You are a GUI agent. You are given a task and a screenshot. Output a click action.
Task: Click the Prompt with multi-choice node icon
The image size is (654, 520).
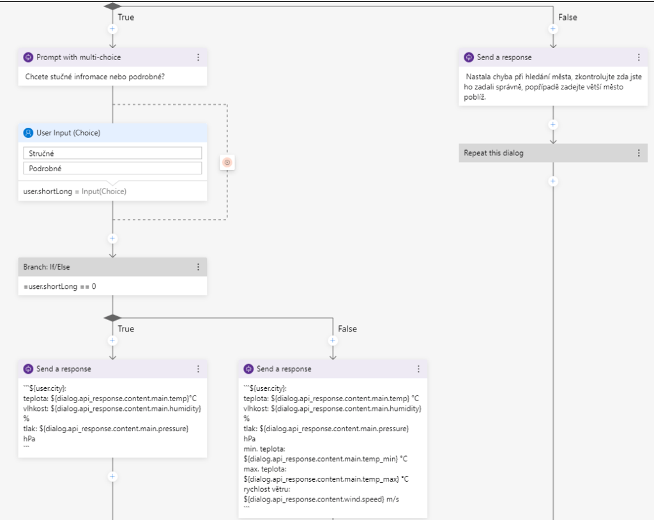[x=27, y=57]
